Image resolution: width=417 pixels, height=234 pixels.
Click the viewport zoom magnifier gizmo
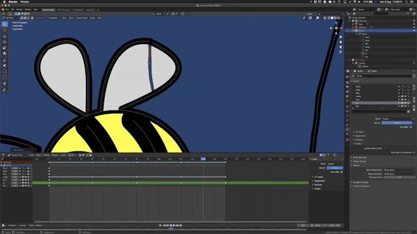[x=341, y=38]
